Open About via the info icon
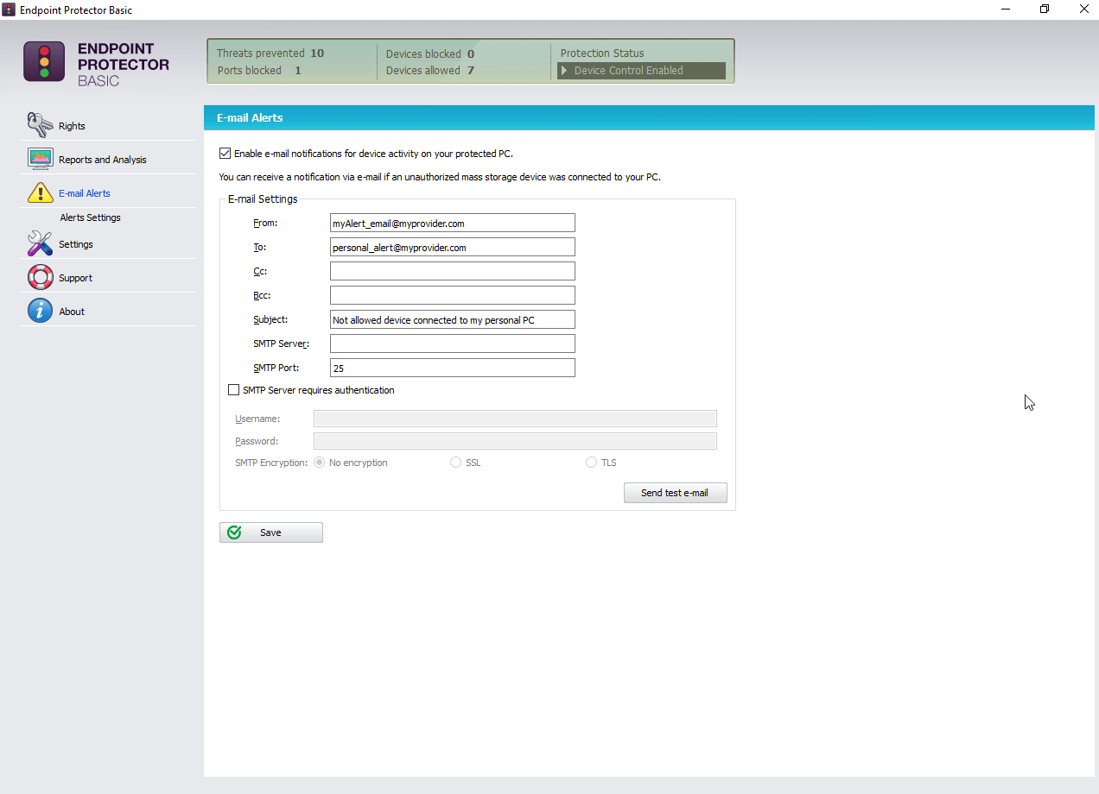Viewport: 1099px width, 794px height. point(39,310)
